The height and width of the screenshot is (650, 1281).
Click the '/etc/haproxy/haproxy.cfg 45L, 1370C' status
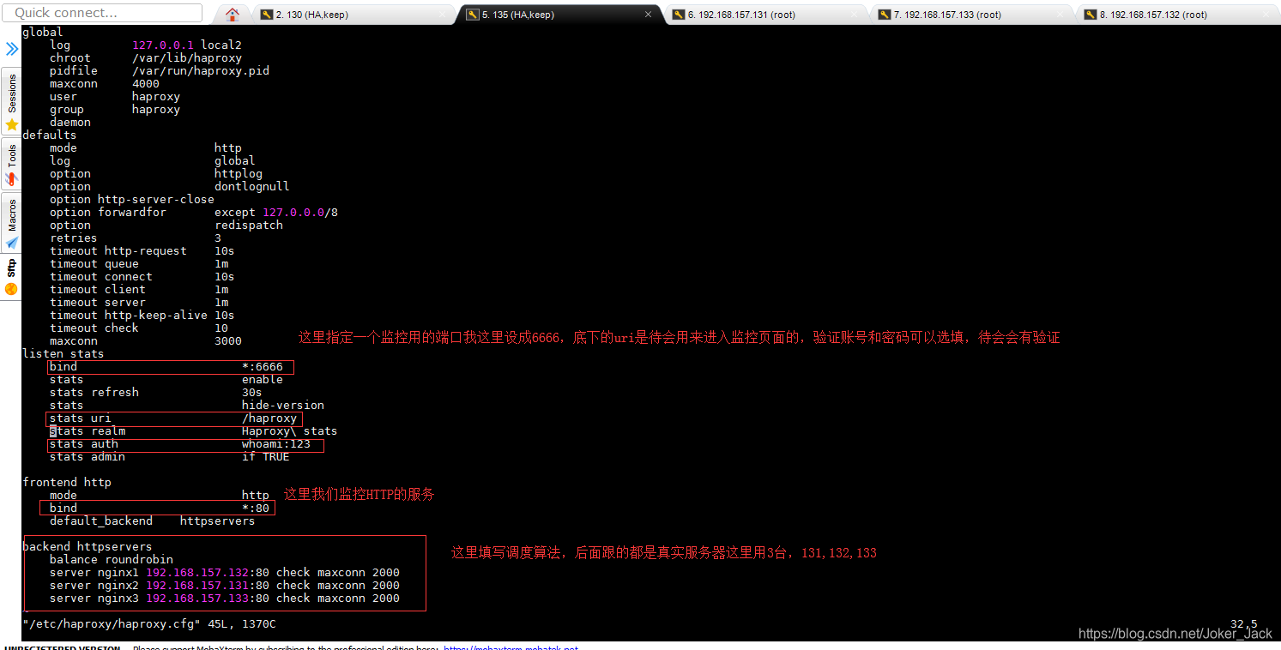pos(149,623)
